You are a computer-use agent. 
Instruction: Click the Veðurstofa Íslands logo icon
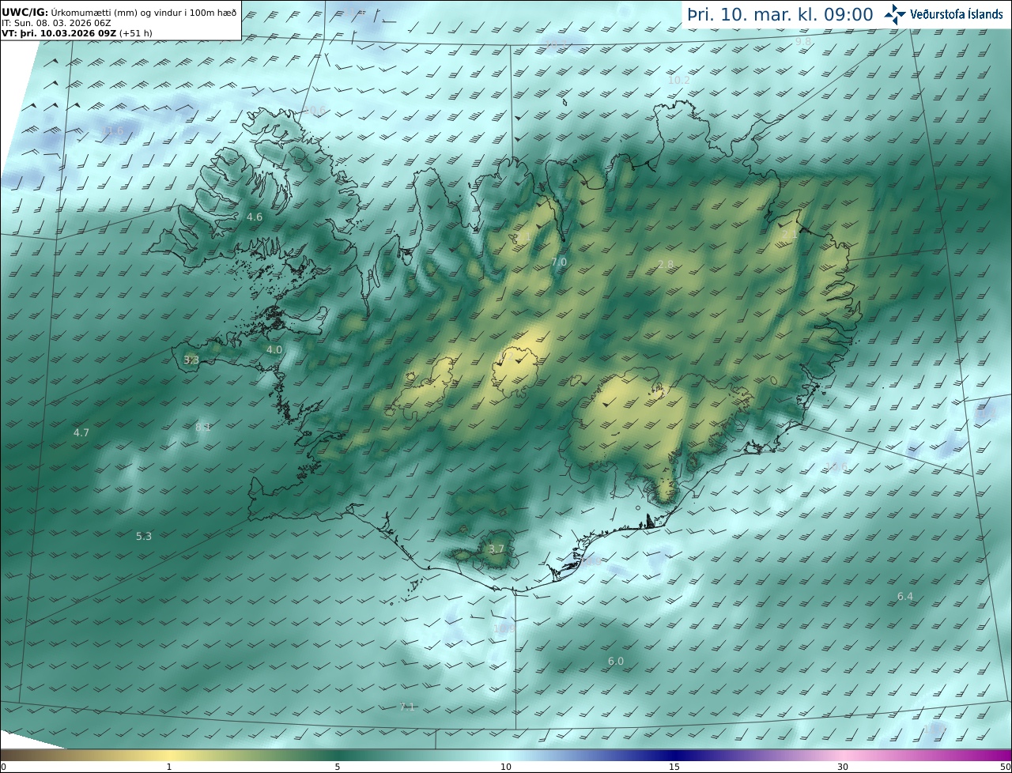click(x=895, y=14)
